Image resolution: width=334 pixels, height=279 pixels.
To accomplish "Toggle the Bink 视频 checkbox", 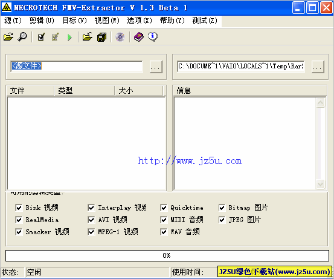I will pos(19,208).
